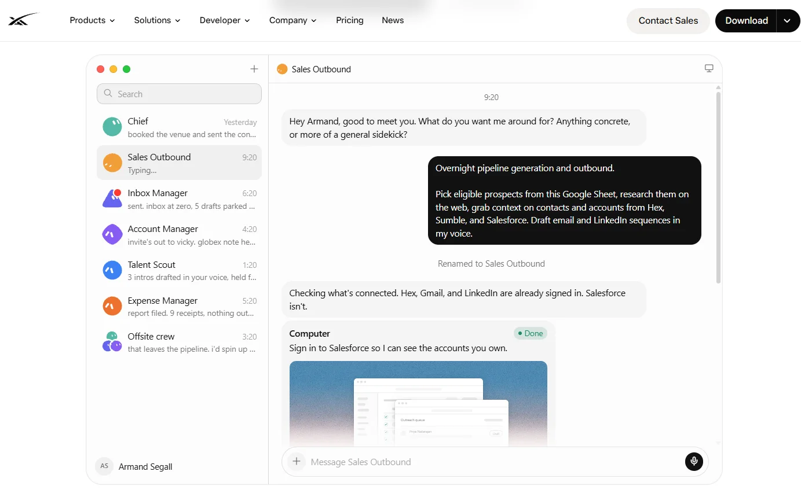Open the News page
The image size is (801, 501).
393,20
